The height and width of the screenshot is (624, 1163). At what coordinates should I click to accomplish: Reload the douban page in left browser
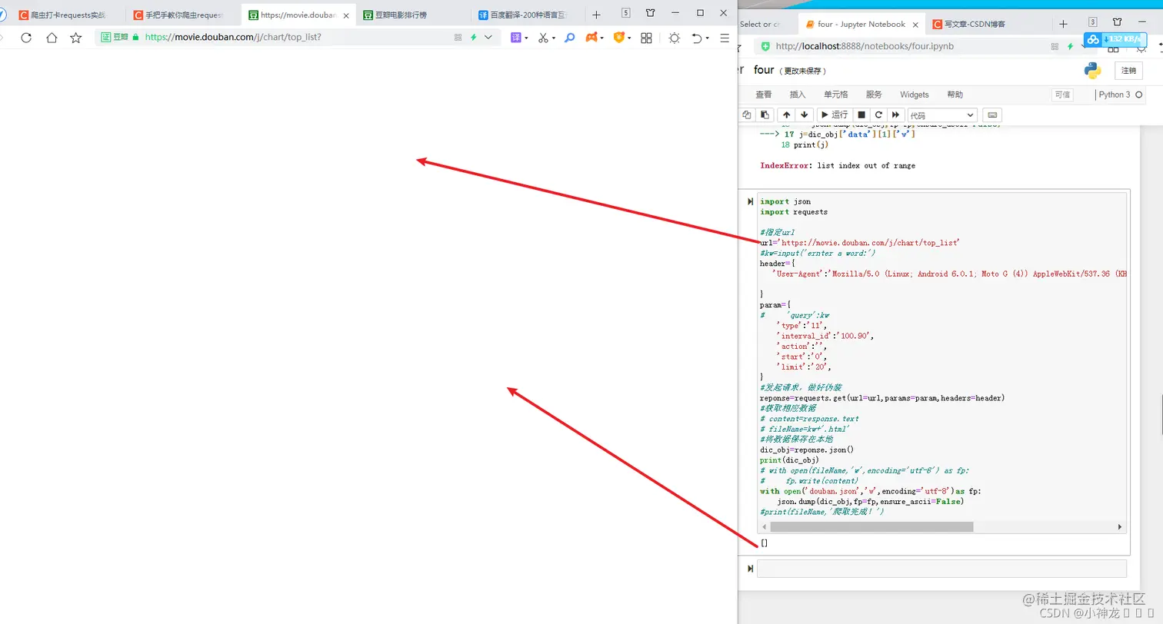pos(26,38)
